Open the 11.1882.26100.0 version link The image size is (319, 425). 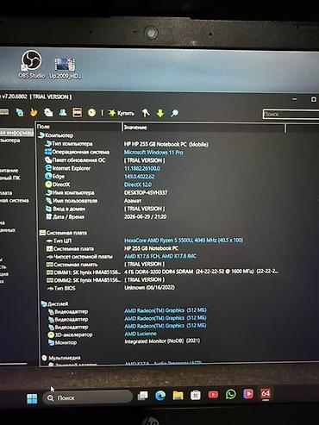click(142, 168)
